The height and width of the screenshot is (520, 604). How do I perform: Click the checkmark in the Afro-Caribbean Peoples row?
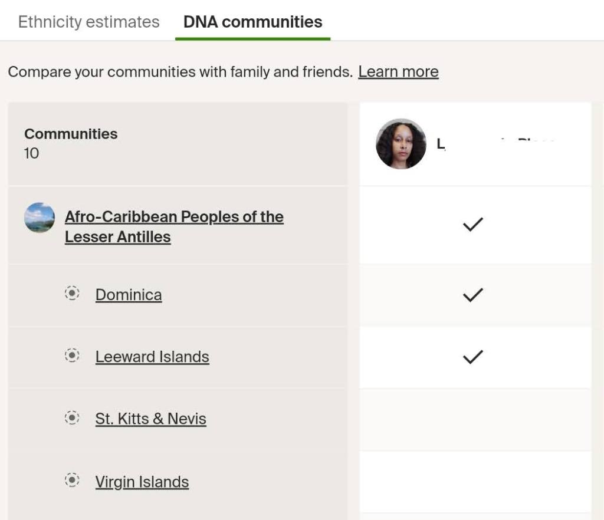point(472,224)
